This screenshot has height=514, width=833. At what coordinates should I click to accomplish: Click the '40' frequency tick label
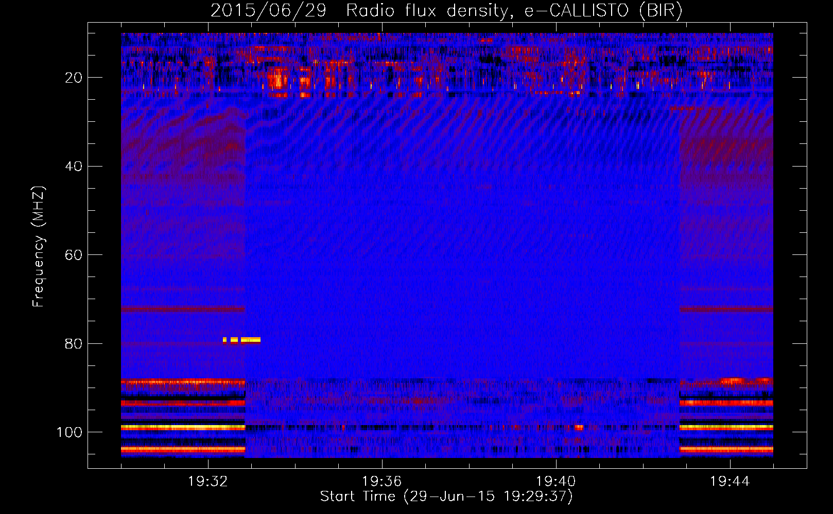point(74,167)
